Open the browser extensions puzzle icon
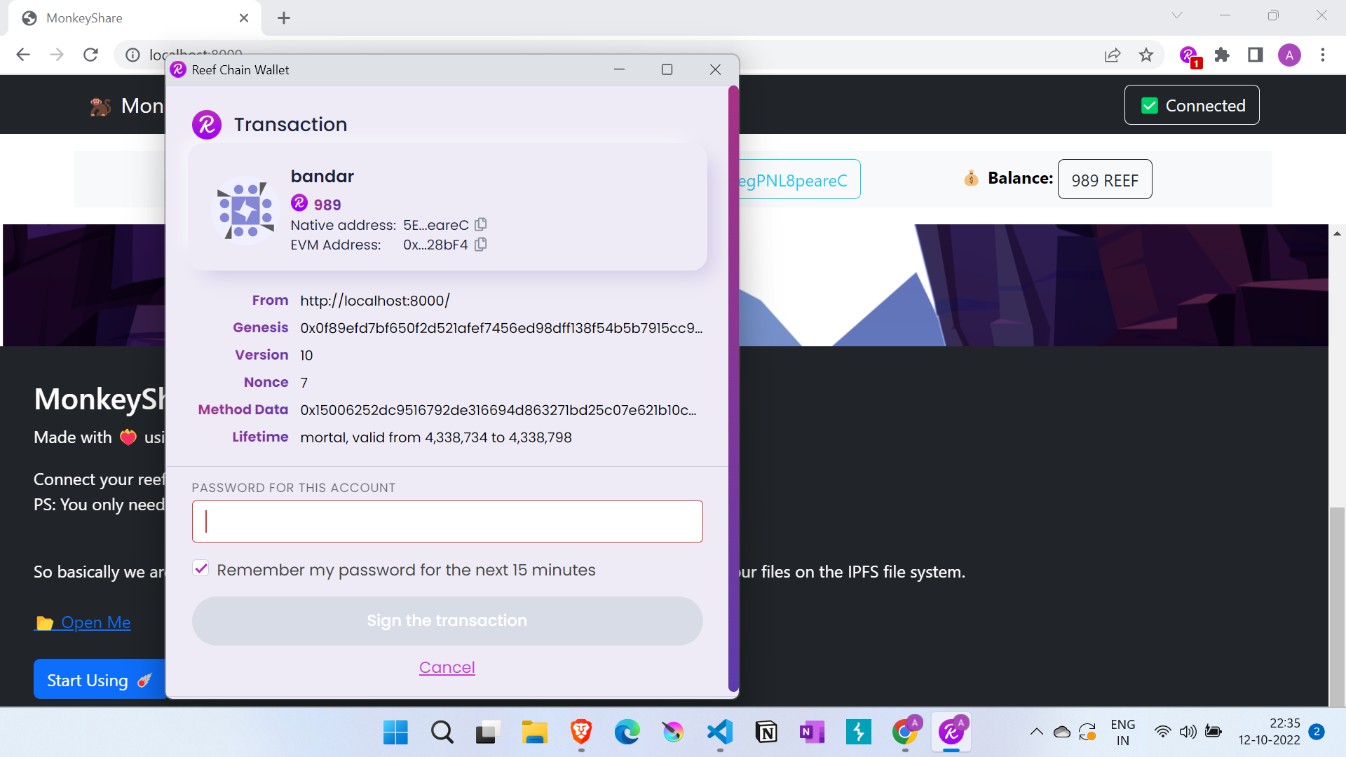 click(1222, 55)
